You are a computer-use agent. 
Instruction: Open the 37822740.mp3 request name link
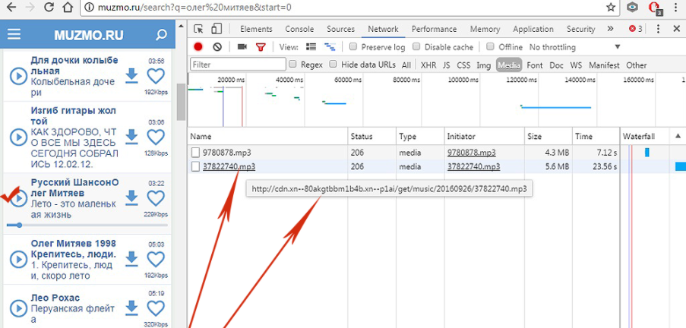(x=229, y=166)
